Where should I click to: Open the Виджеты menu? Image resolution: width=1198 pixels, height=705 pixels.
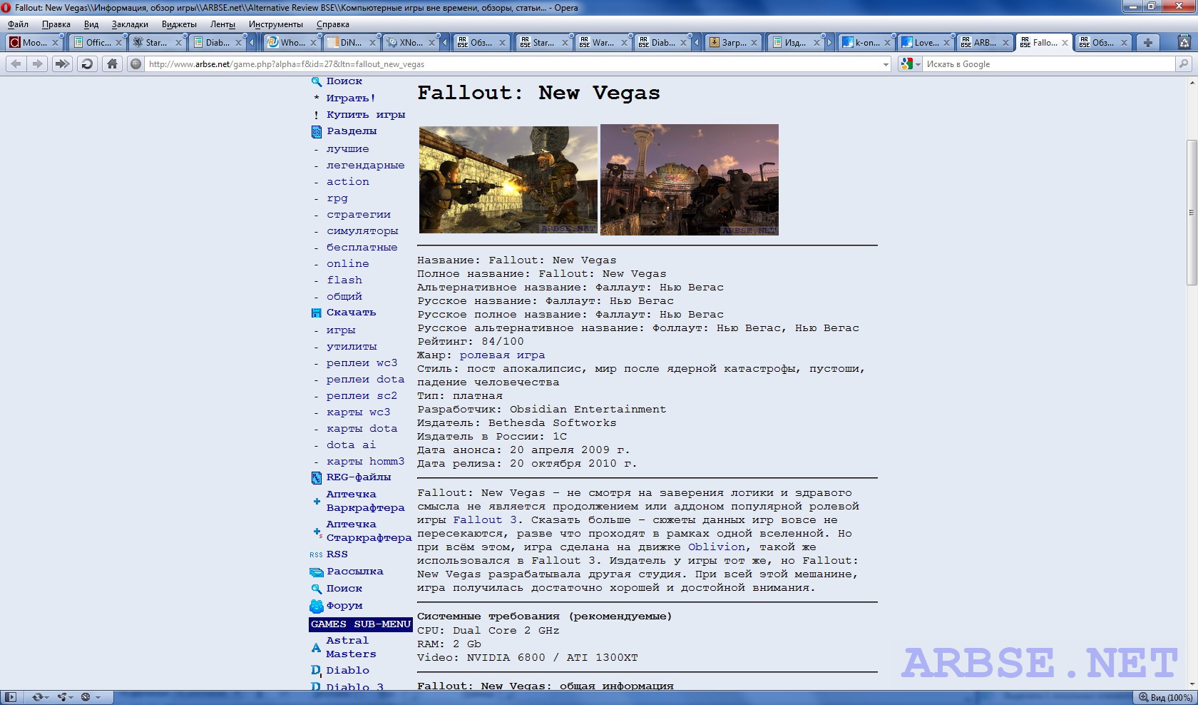click(179, 24)
